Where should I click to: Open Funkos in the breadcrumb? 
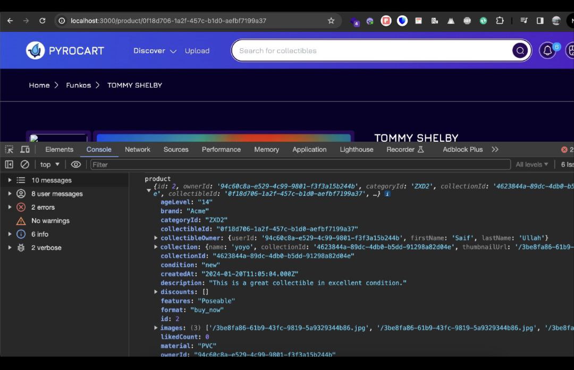pos(78,85)
